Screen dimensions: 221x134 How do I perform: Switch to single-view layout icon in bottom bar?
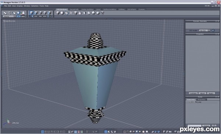click(x=42, y=132)
